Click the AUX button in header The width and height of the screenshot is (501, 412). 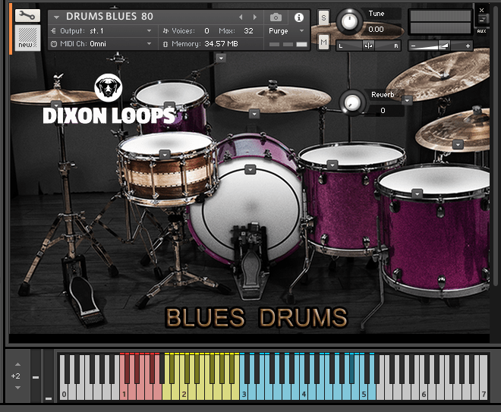[x=481, y=31]
